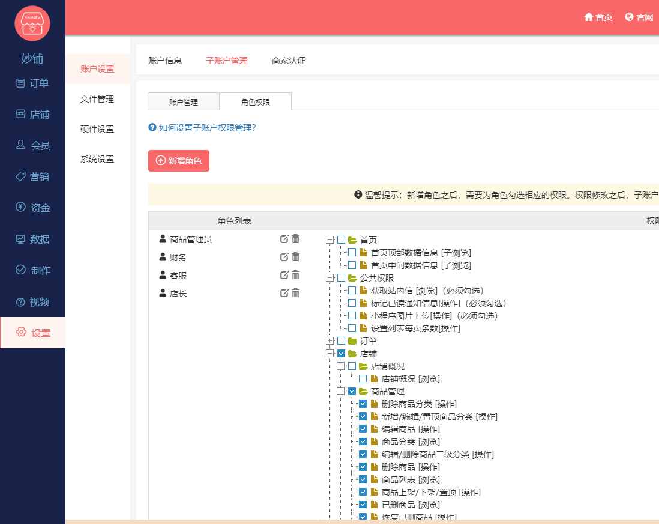The image size is (659, 524).
Task: Uncheck 已删商品 [浏览] checkbox
Action: (x=363, y=505)
